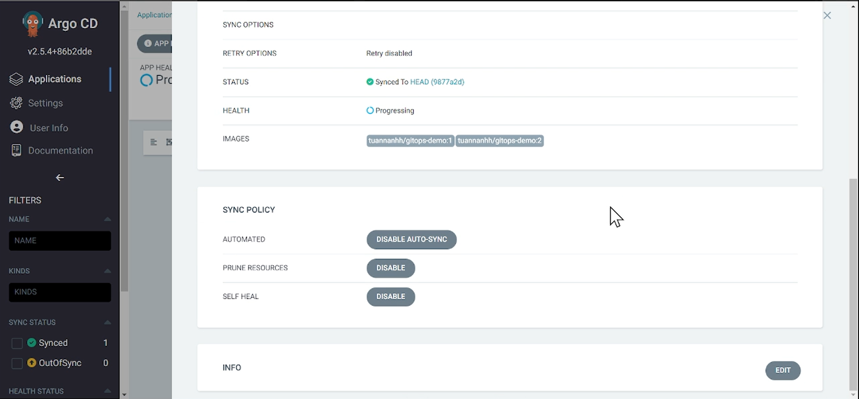Viewport: 859px width, 399px height.
Task: Open the HEAD (9877a2d) revision link
Action: click(437, 82)
